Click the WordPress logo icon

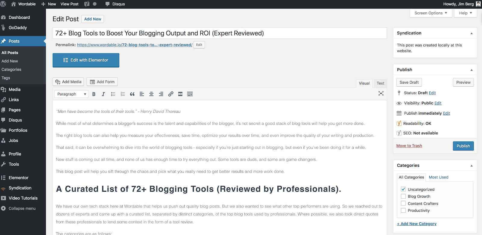3,4
